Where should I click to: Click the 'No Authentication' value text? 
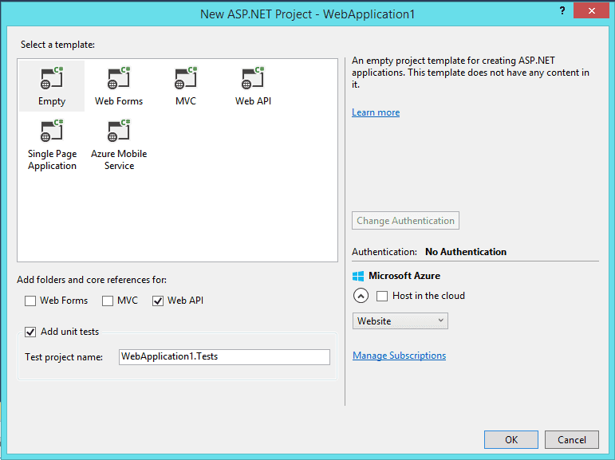pyautogui.click(x=466, y=252)
